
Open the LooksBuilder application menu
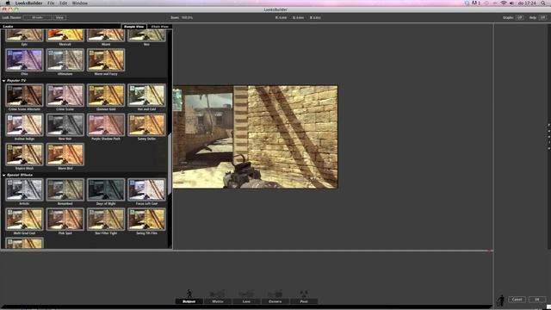click(x=28, y=3)
